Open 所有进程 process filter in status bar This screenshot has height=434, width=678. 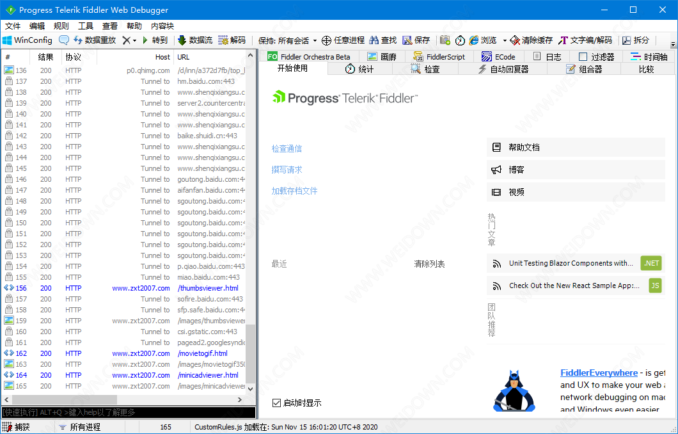click(80, 427)
